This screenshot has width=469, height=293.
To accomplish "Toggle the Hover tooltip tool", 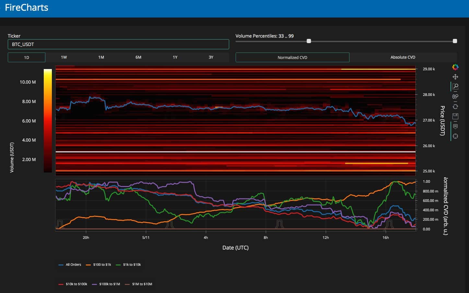I will (x=455, y=126).
